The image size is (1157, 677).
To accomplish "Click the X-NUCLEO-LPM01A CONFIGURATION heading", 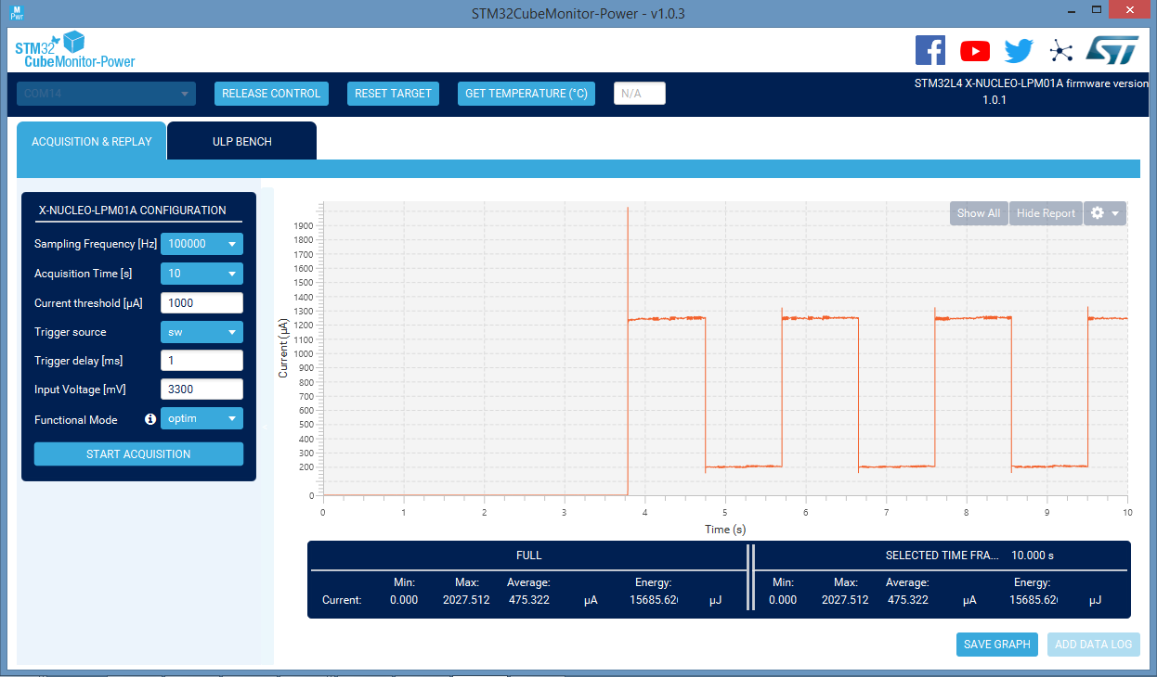I will coord(132,211).
